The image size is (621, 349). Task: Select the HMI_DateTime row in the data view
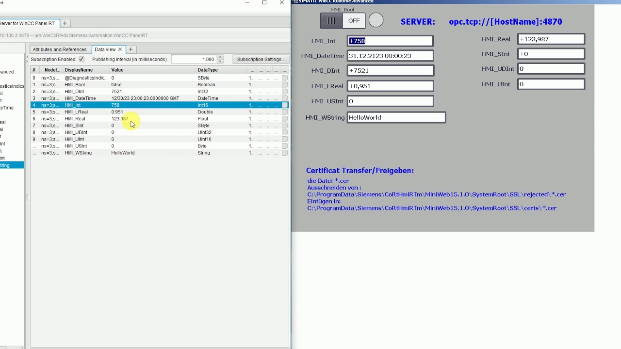click(160, 98)
